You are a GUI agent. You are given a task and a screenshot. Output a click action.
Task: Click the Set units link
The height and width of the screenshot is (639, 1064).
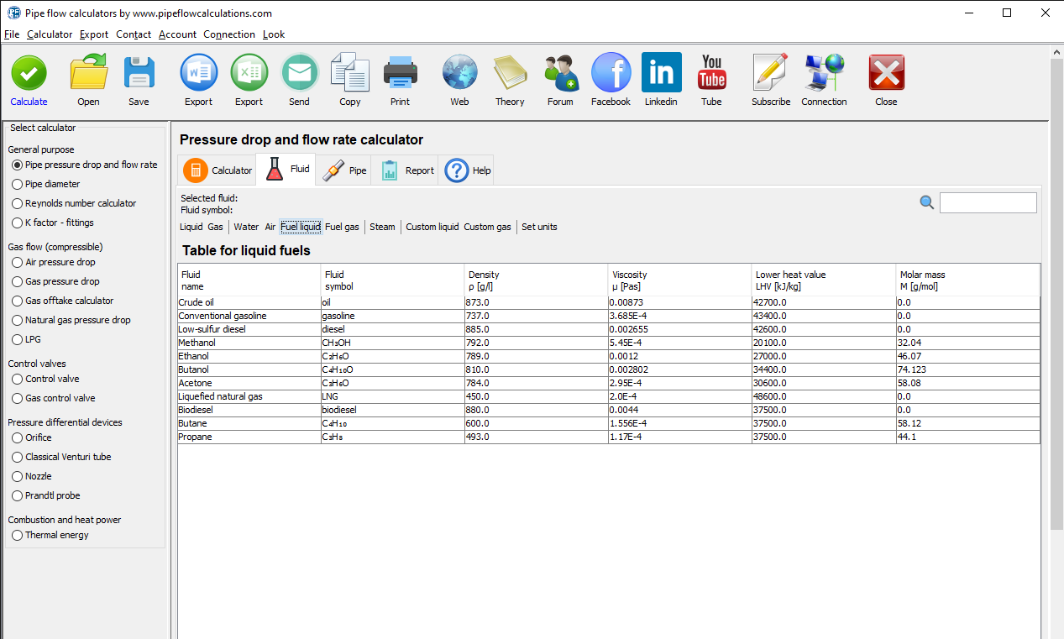pyautogui.click(x=539, y=227)
